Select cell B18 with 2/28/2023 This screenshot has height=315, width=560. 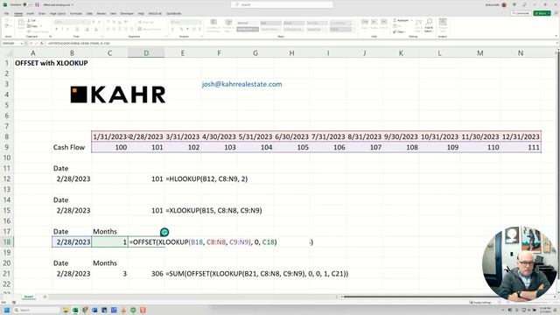pyautogui.click(x=72, y=241)
